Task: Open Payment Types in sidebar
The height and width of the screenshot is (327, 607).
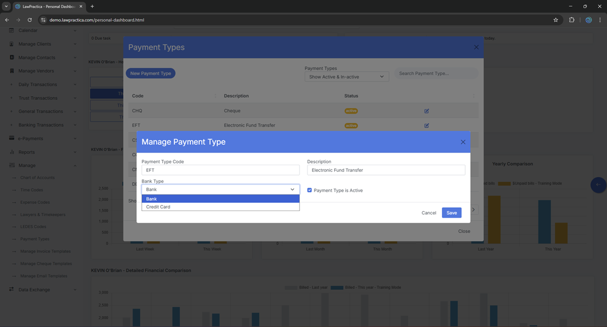Action: pos(35,239)
